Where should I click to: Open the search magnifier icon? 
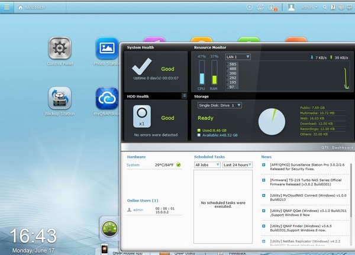tap(325, 8)
